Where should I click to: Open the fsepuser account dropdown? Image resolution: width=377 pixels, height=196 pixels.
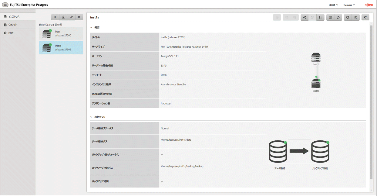click(x=349, y=5)
